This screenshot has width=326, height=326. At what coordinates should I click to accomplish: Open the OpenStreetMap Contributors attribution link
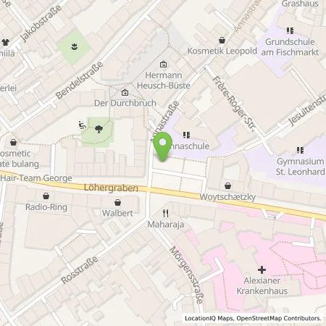click(279, 318)
